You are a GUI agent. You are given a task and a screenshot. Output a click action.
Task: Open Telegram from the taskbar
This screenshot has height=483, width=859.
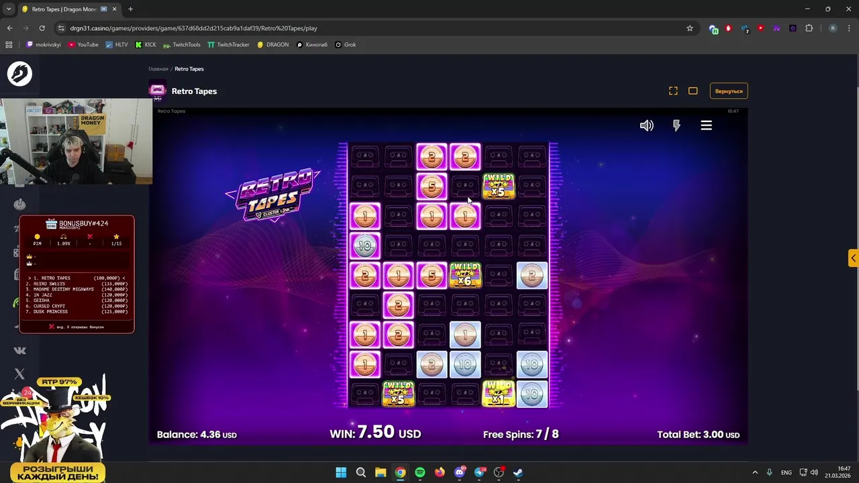(479, 472)
